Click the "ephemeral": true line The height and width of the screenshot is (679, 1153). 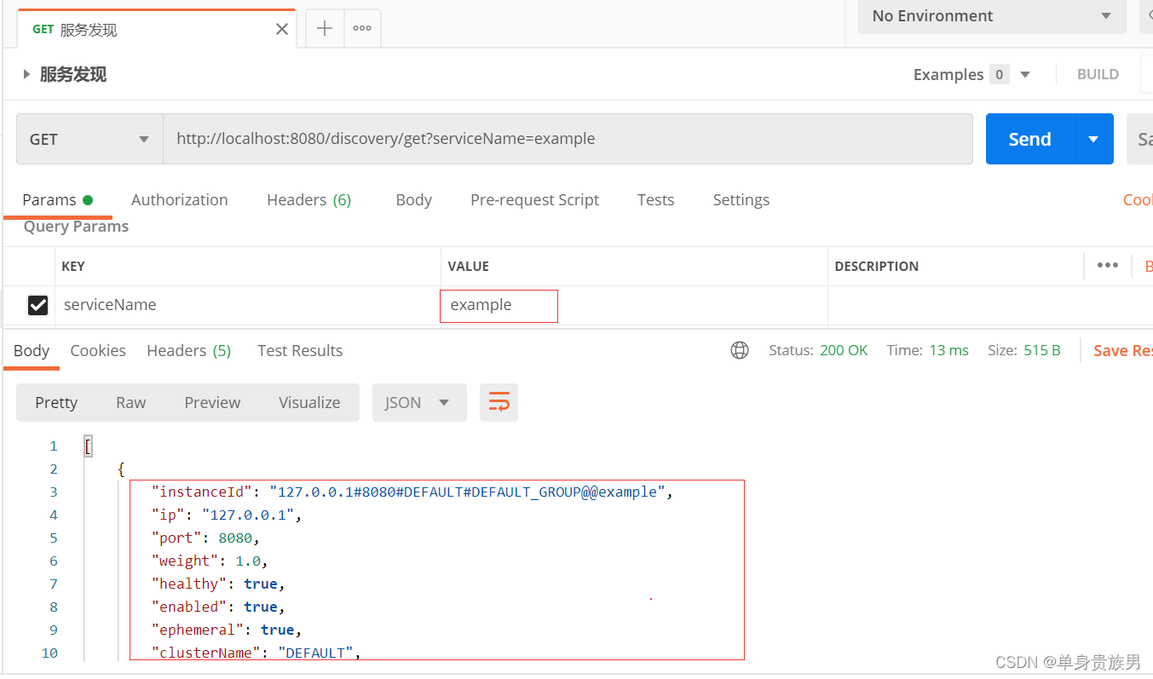tap(227, 630)
